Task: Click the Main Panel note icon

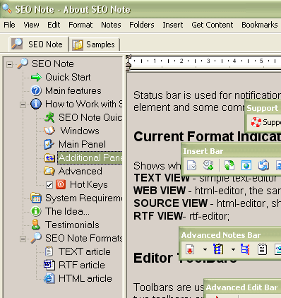Action: click(49, 144)
